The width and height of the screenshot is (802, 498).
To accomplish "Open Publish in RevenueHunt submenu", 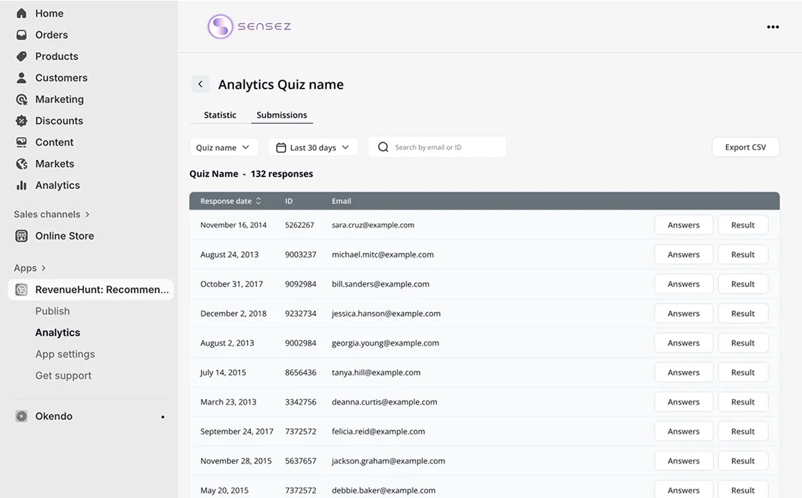I will (x=52, y=311).
